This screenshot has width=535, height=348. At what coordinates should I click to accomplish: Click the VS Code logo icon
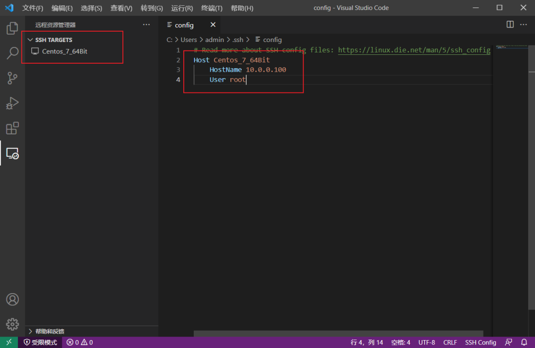click(x=9, y=7)
